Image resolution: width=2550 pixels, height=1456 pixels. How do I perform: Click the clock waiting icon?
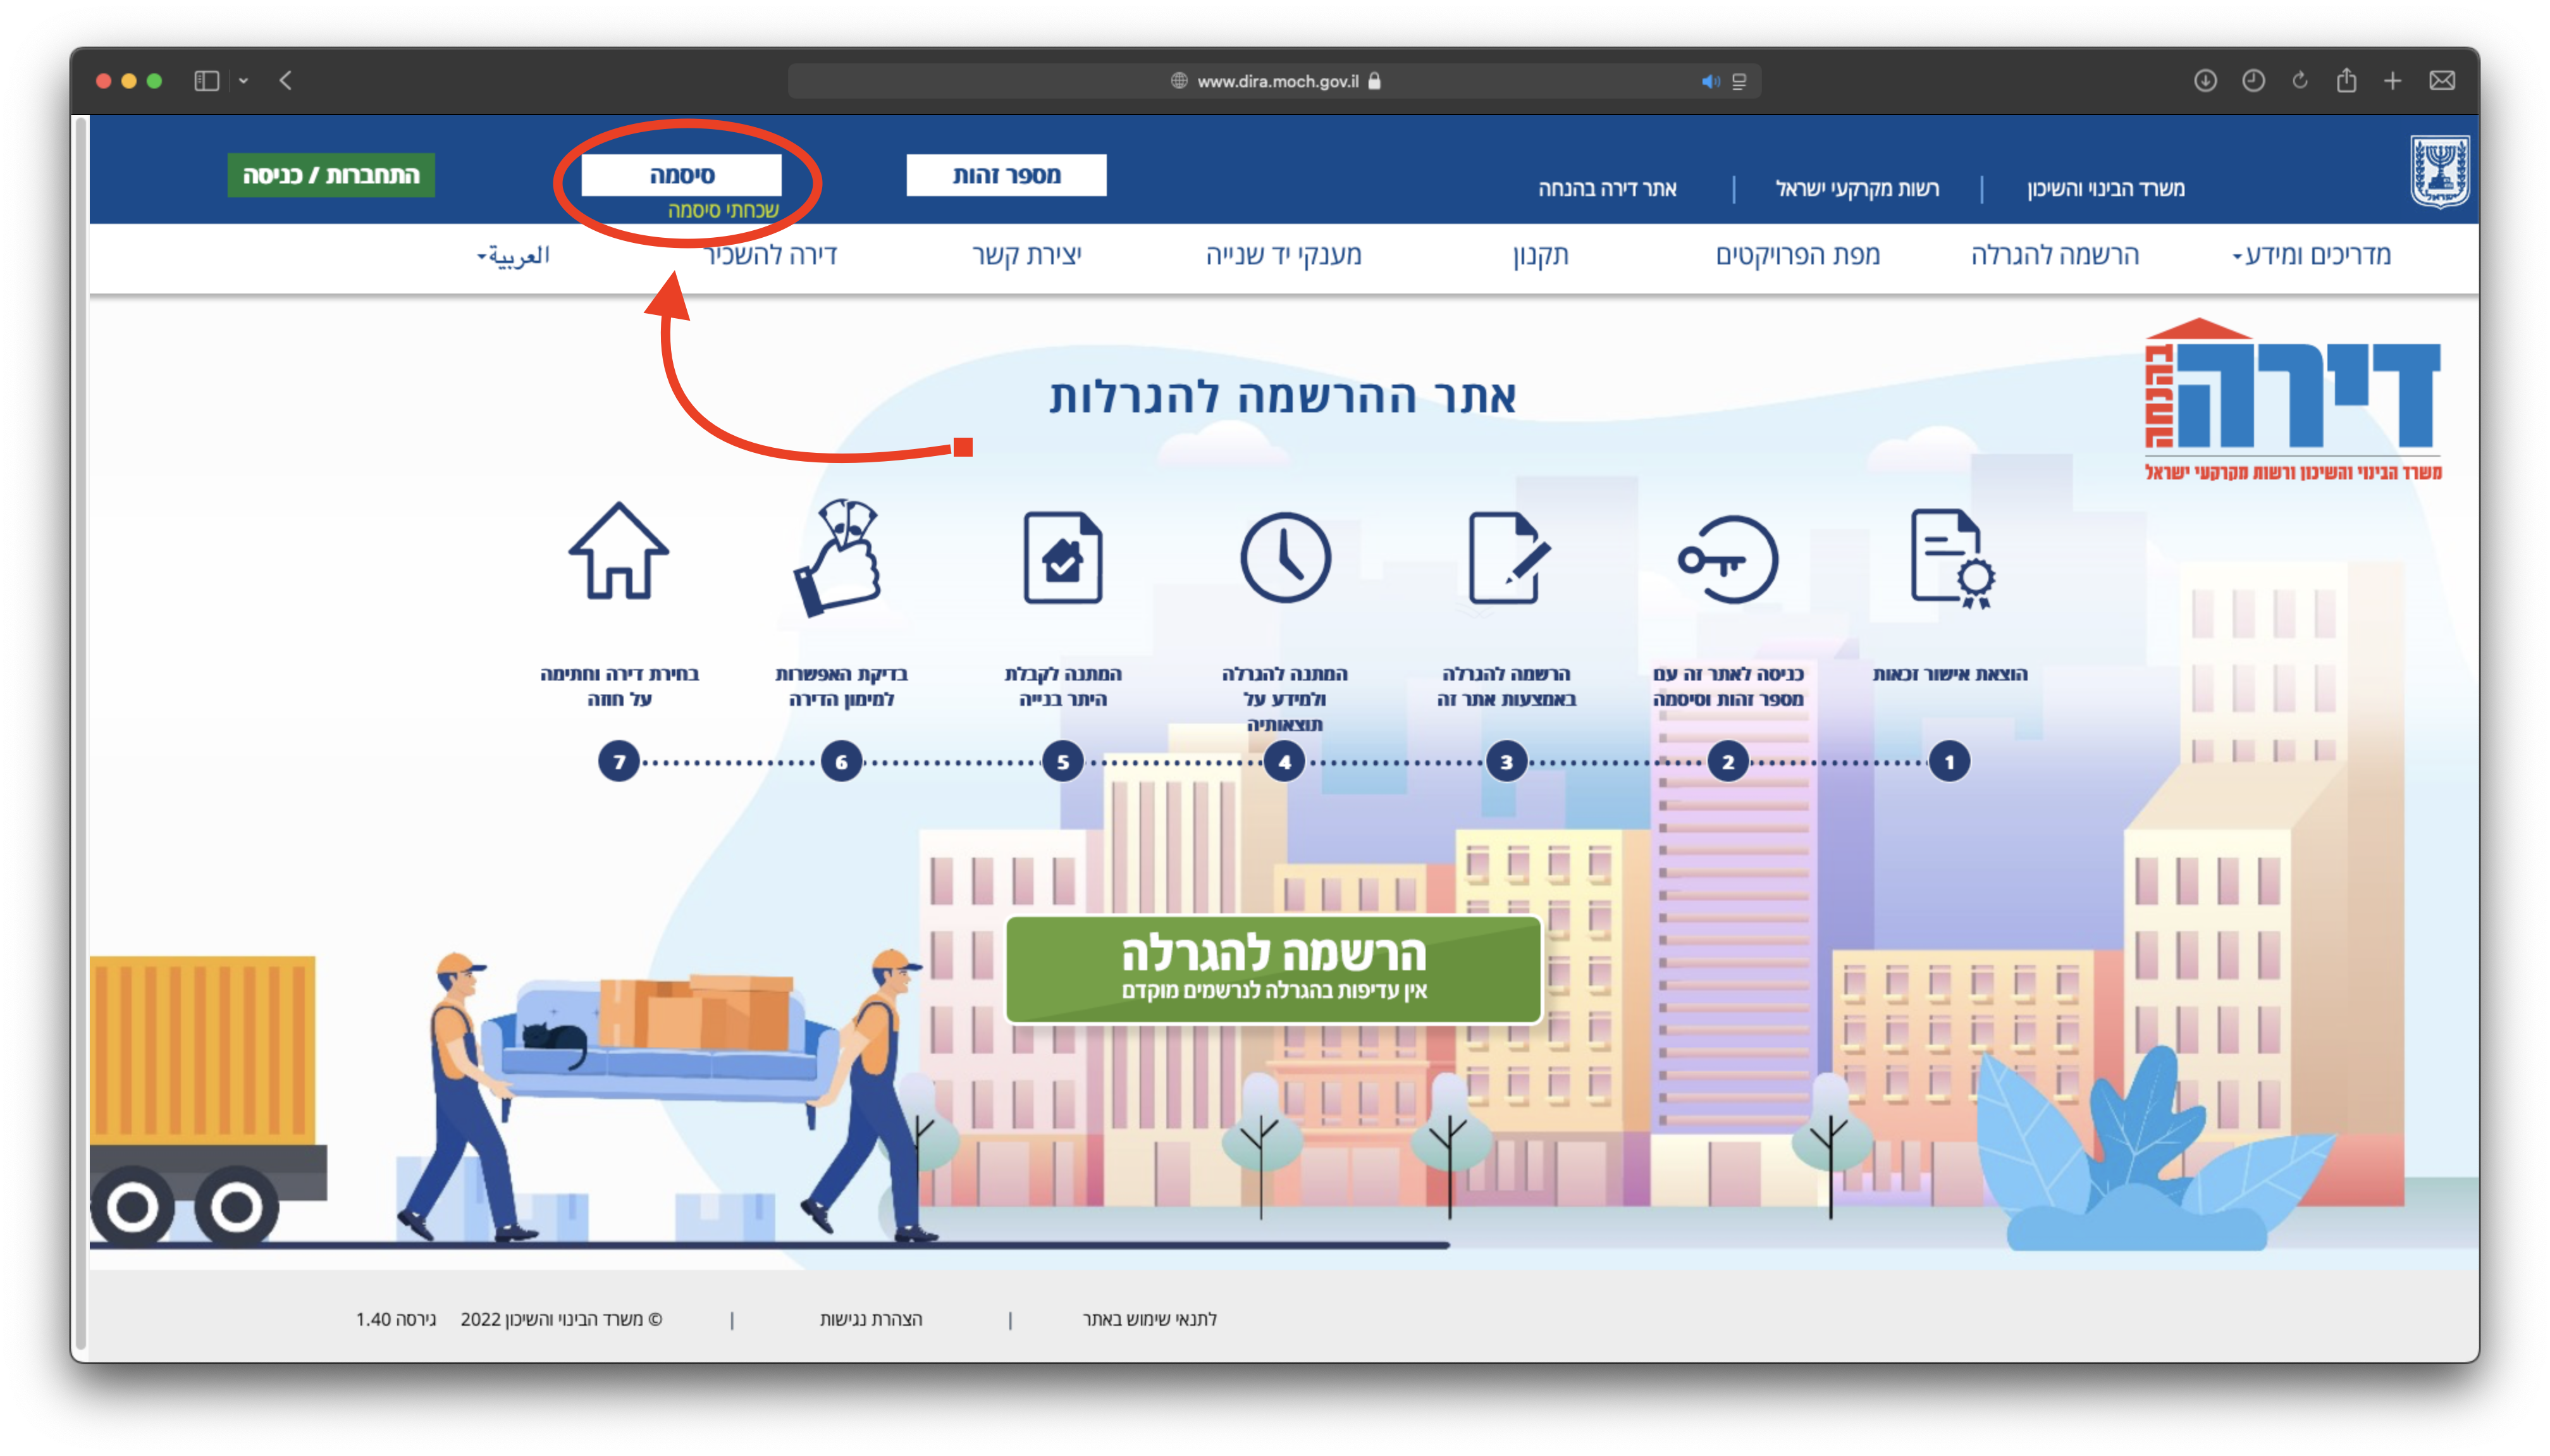coord(1286,557)
